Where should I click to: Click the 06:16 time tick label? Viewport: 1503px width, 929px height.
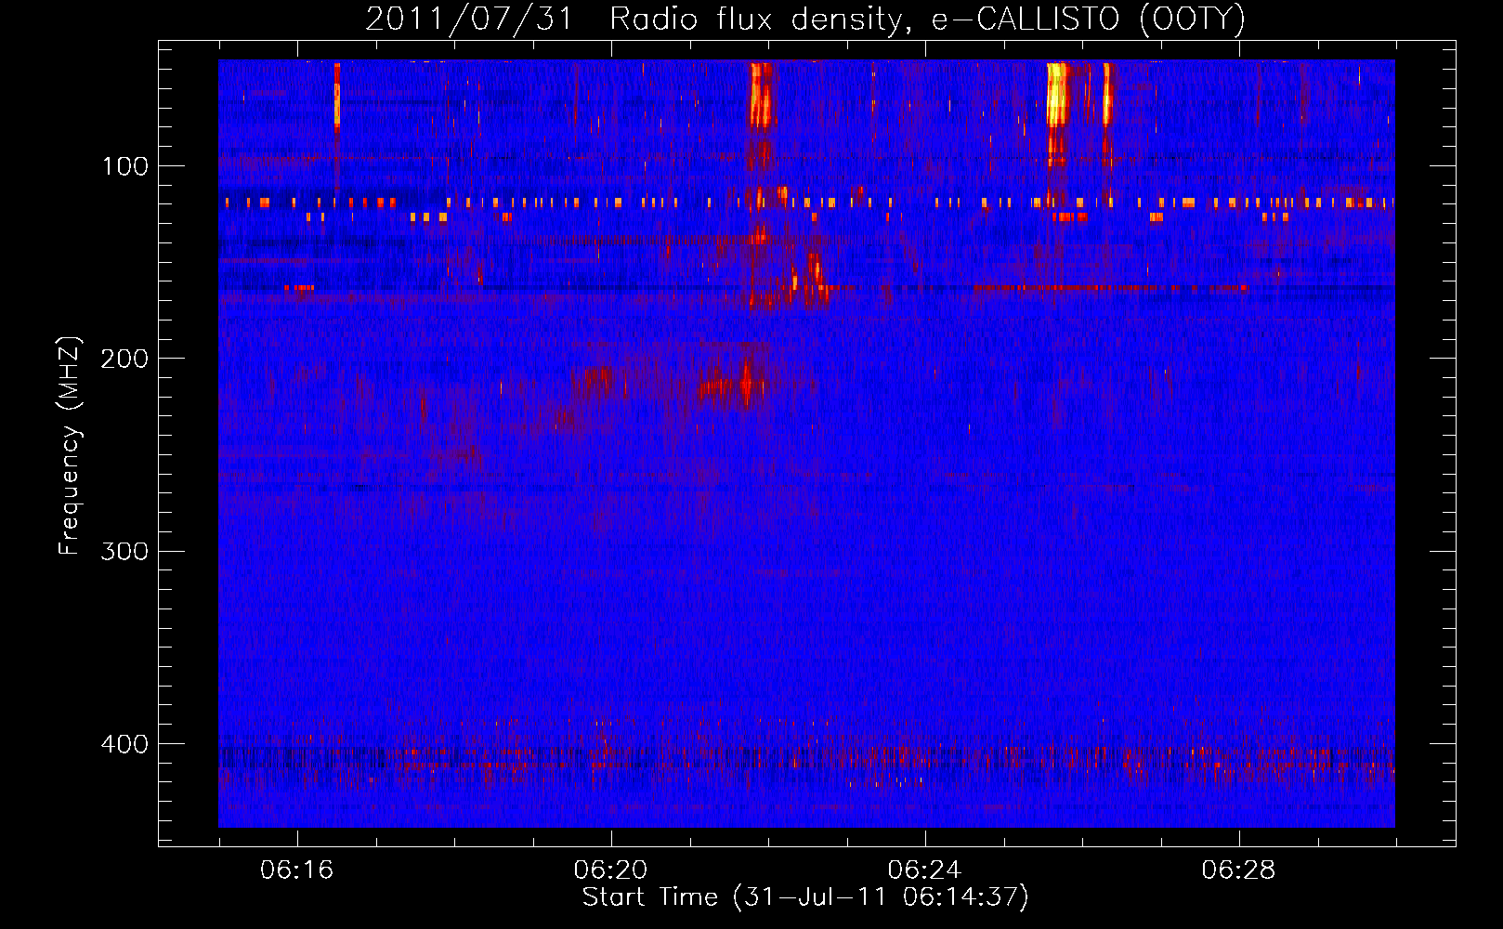click(x=296, y=870)
